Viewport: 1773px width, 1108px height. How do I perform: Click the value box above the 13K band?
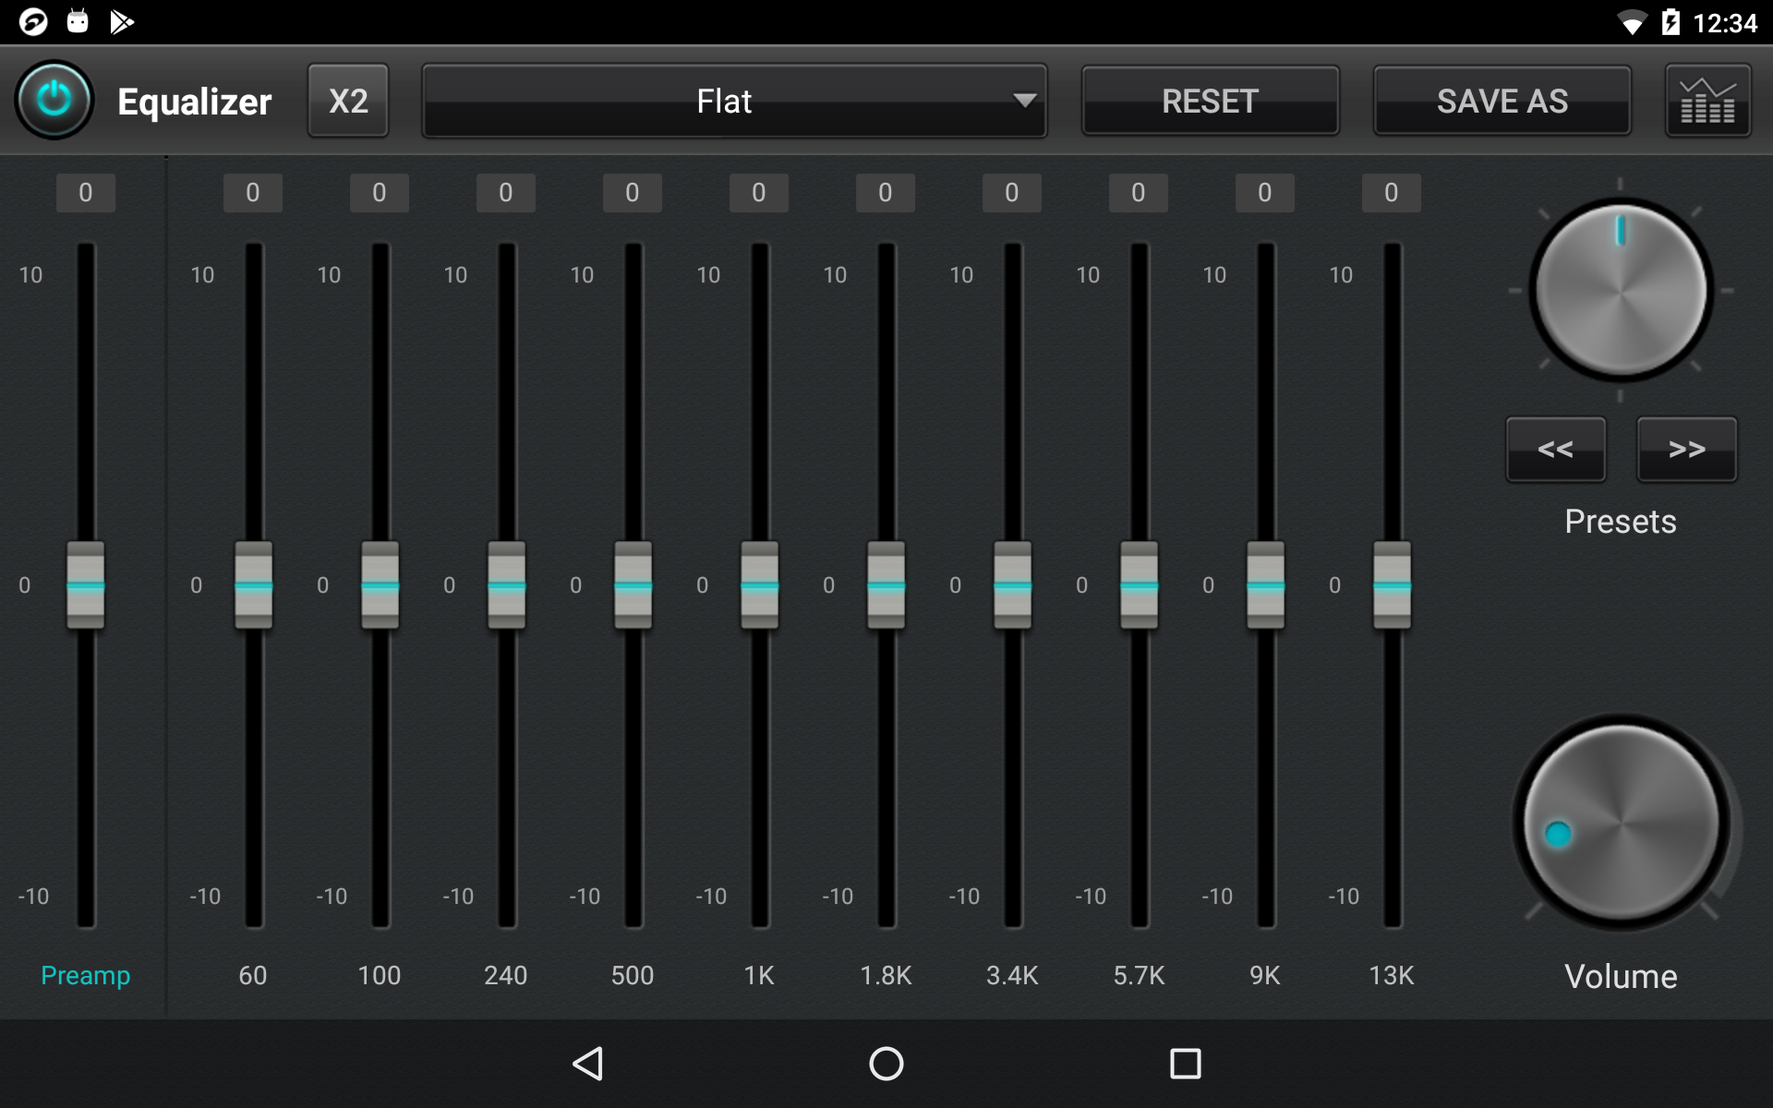(1392, 193)
